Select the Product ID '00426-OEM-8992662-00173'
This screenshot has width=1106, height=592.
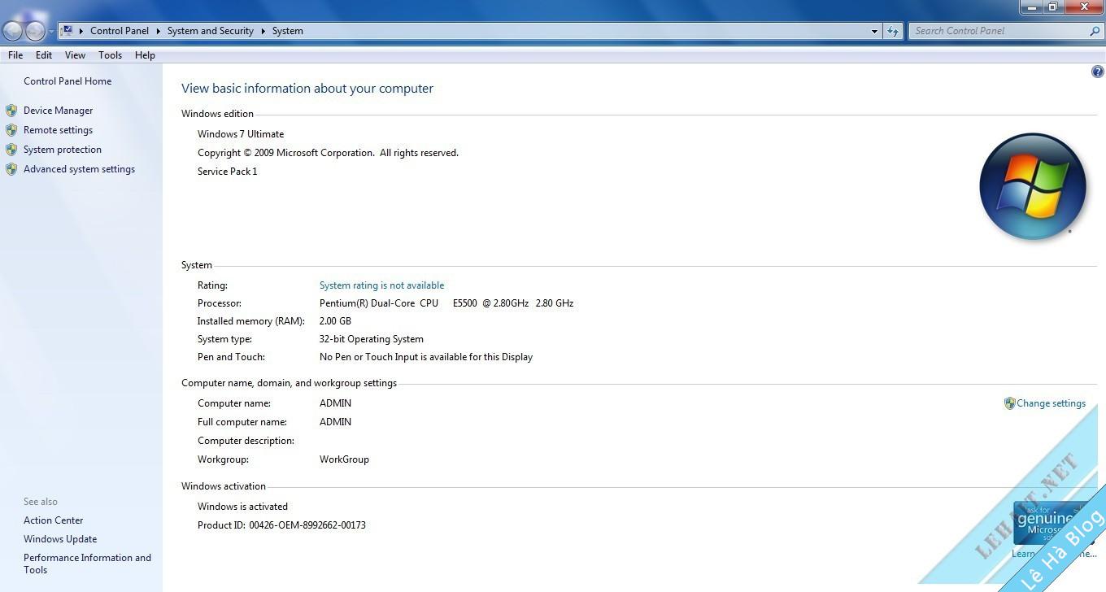tap(307, 525)
